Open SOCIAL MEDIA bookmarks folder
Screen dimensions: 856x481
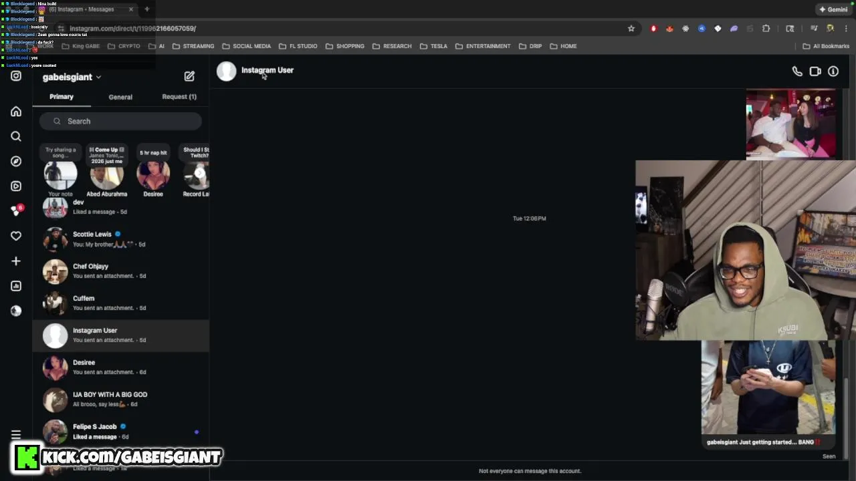246,46
